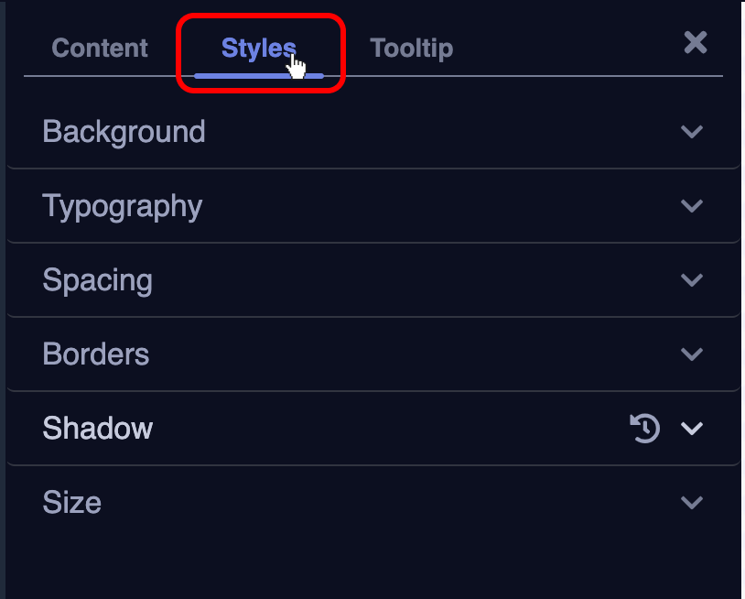Expand the Background section chevron
This screenshot has height=599, width=745.
point(692,132)
